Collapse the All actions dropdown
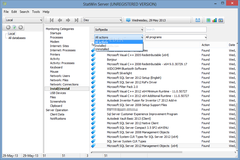This screenshot has width=240, height=160. coord(119,37)
